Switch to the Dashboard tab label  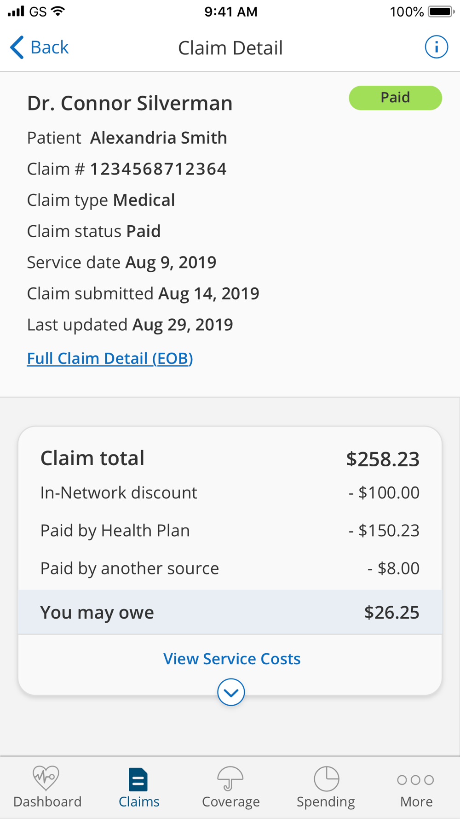click(x=47, y=802)
